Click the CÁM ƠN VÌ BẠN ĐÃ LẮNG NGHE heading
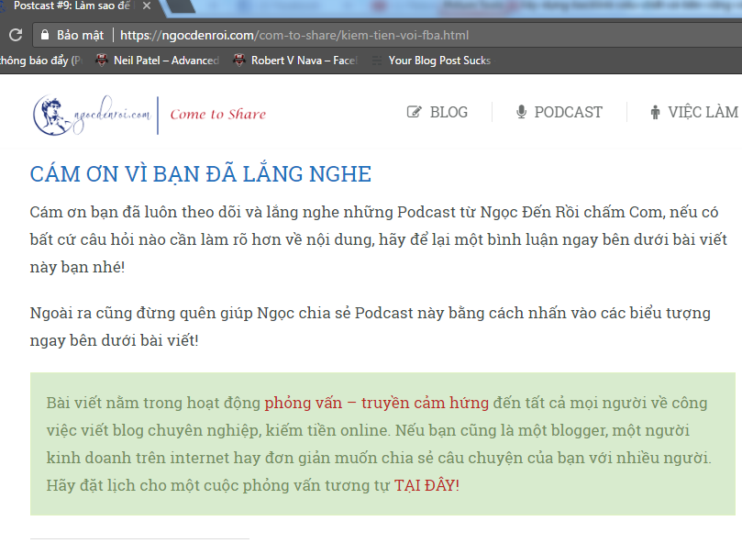742x543 pixels. (x=200, y=174)
